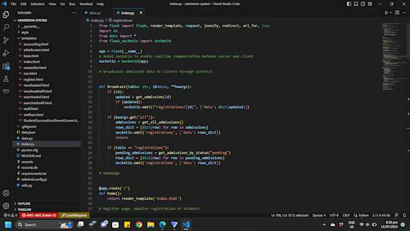Click the Explorer more actions ellipsis

(x=75, y=13)
